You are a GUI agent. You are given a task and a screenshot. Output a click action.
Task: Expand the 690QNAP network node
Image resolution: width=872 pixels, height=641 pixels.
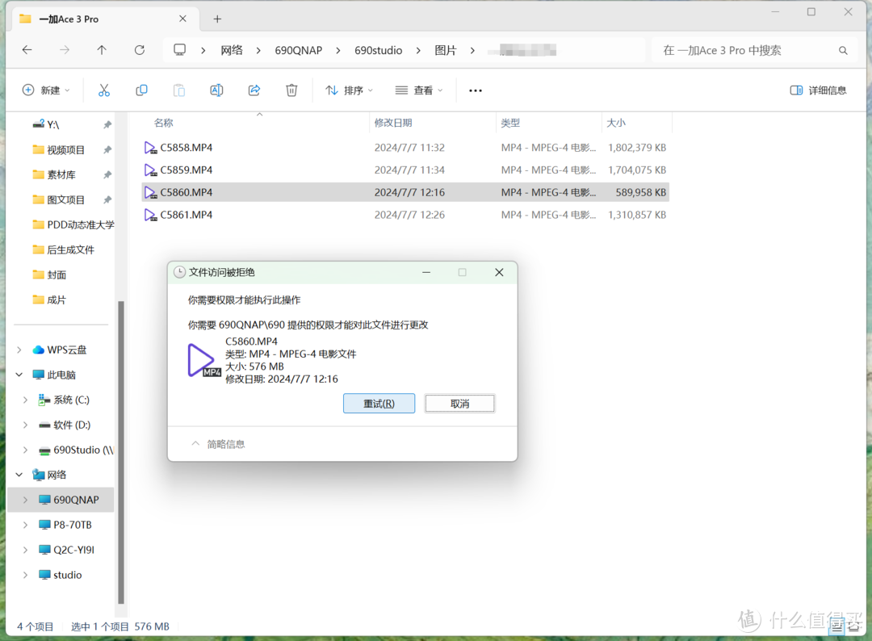point(25,500)
